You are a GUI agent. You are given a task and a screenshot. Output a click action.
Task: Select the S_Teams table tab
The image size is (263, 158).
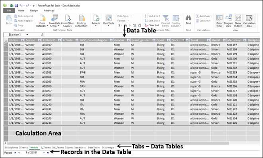pyautogui.click(x=46, y=147)
